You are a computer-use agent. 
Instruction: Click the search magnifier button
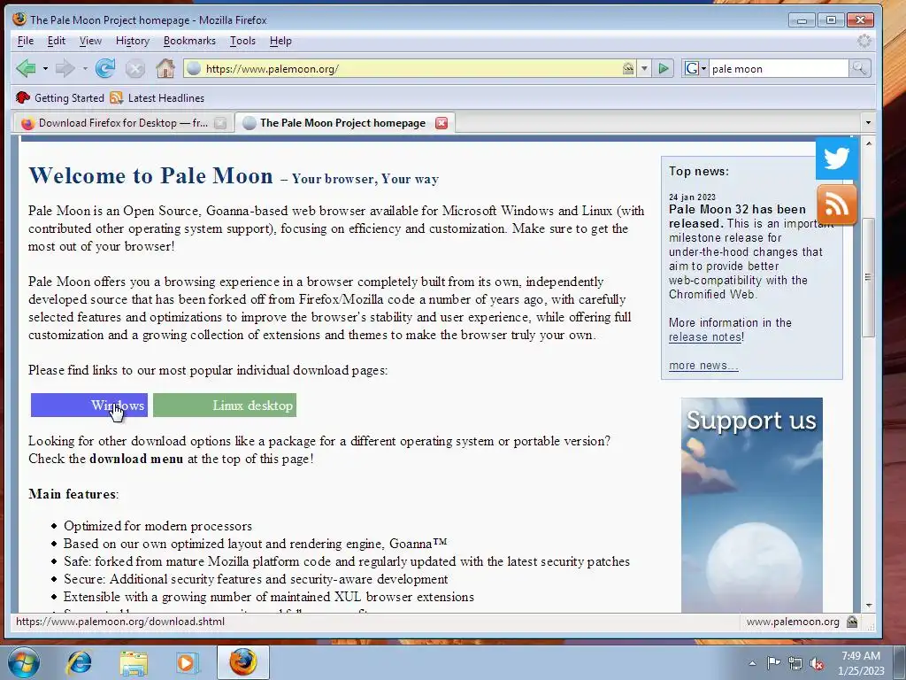859,69
